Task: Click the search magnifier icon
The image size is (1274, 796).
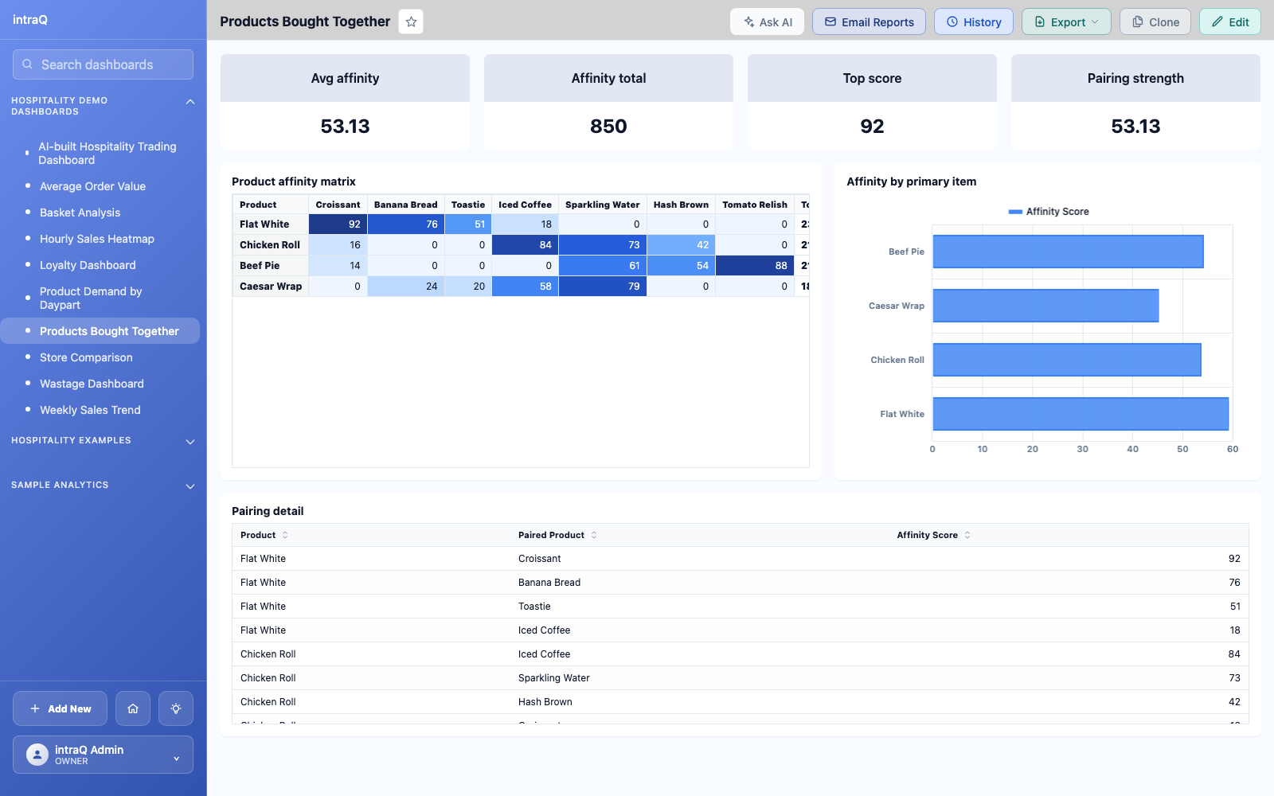Action: pyautogui.click(x=27, y=64)
